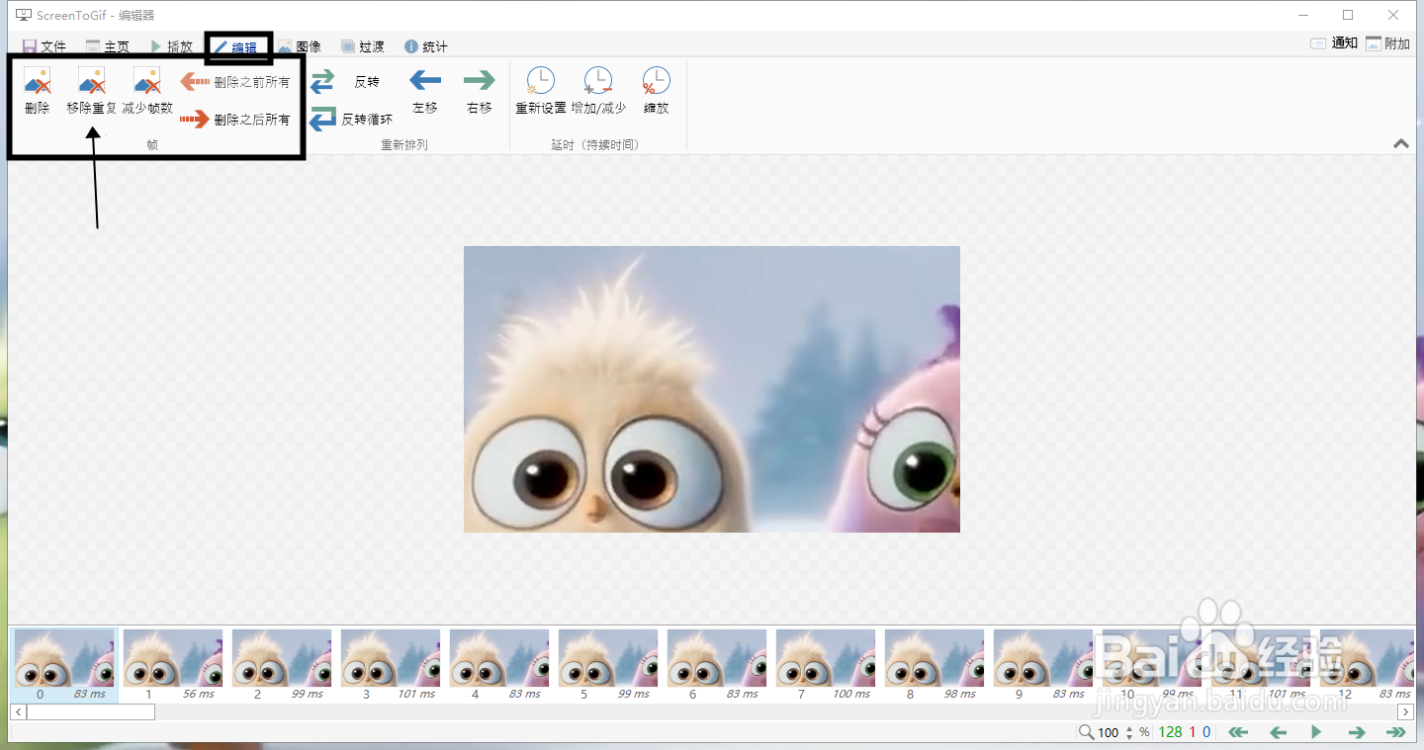This screenshot has width=1424, height=750.
Task: Click the Delete frame icon (删除)
Action: 38,81
